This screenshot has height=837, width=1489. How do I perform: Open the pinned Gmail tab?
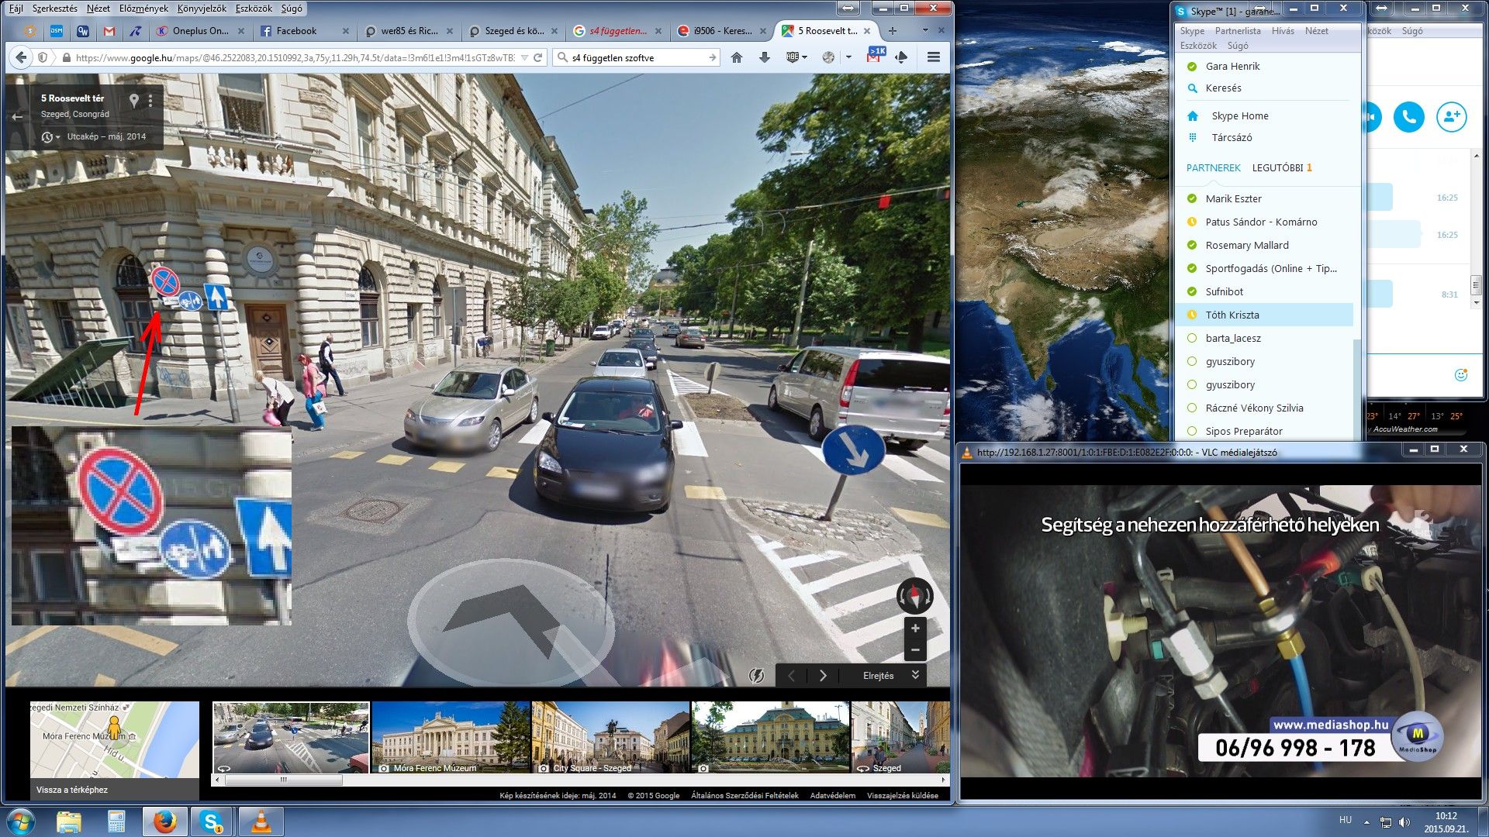pos(109,31)
